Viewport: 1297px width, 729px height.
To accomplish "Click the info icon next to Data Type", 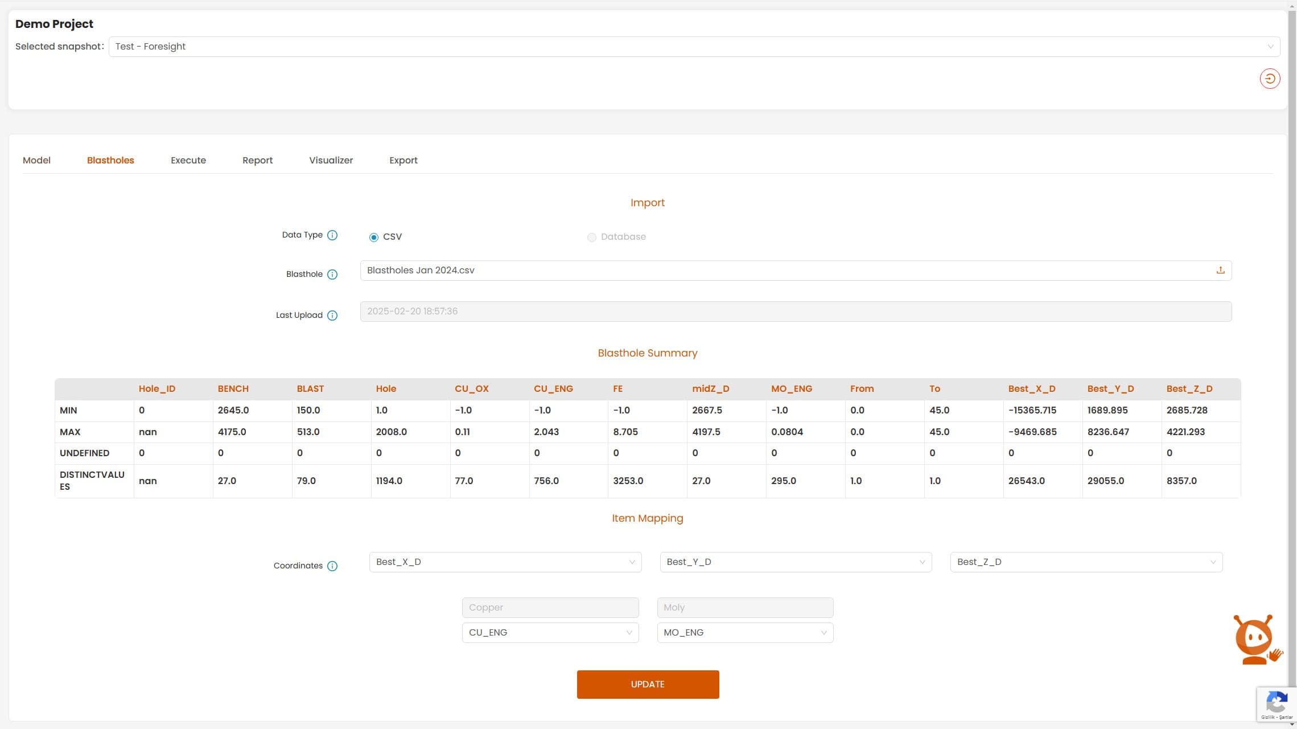I will click(x=332, y=235).
